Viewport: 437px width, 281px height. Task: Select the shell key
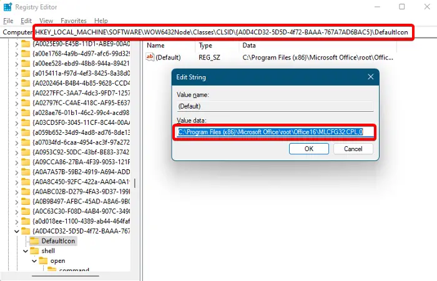[48, 251]
